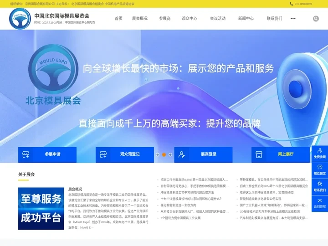
Task: Open the 参展商 menu item
Action: click(164, 18)
